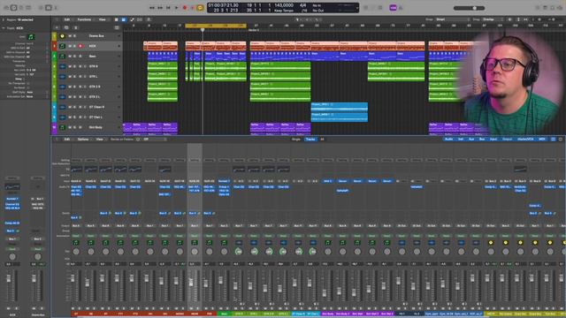Click the Slot Body track icon
The image size is (566, 318).
(62, 127)
